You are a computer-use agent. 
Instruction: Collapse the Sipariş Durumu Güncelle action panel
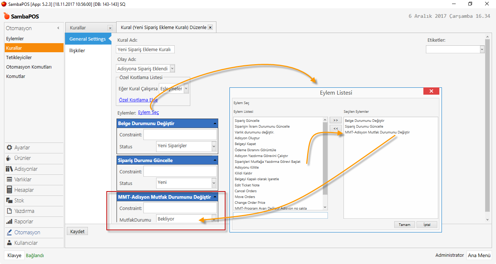215,160
